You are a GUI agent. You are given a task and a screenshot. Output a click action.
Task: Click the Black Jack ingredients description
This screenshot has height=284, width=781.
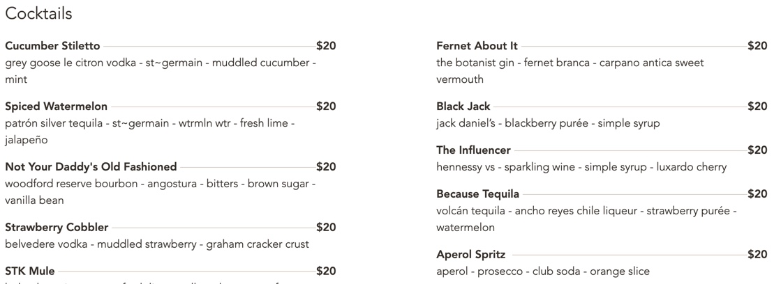[x=549, y=124]
